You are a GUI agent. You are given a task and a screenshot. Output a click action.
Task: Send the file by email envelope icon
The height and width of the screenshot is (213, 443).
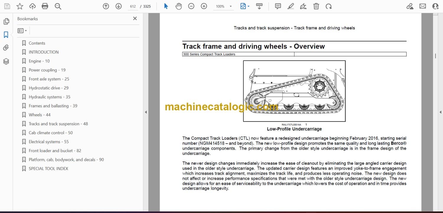(x=423, y=6)
